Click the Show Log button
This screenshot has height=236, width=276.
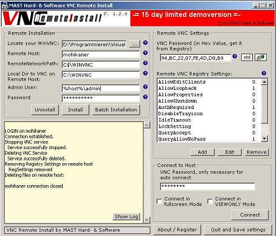126,217
